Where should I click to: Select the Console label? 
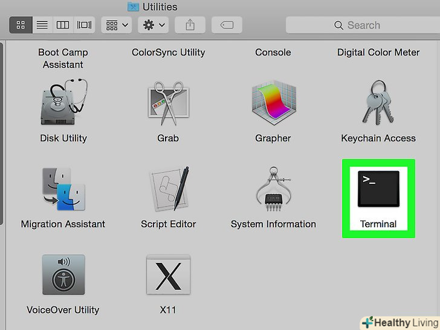[273, 53]
